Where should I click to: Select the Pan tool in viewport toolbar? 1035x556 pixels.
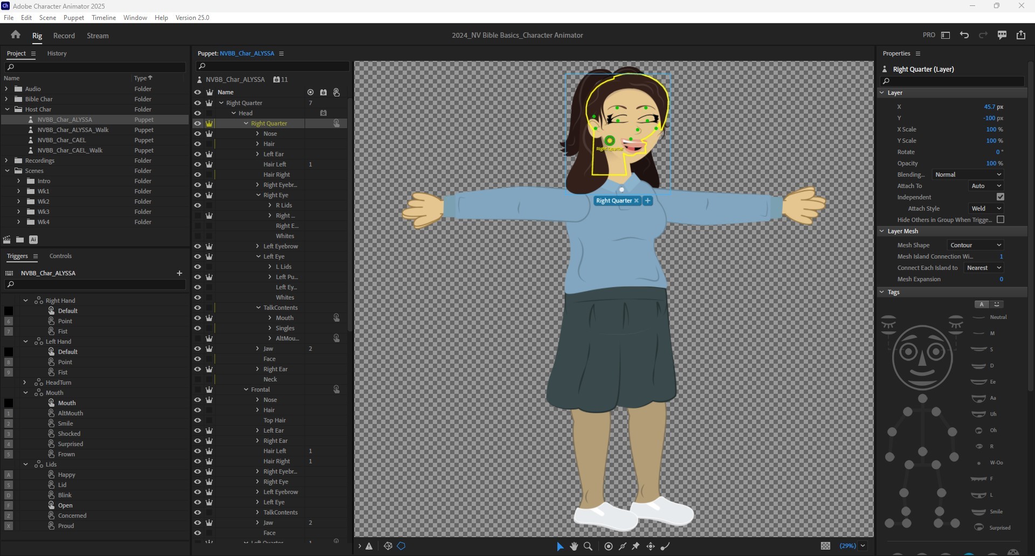pyautogui.click(x=574, y=546)
